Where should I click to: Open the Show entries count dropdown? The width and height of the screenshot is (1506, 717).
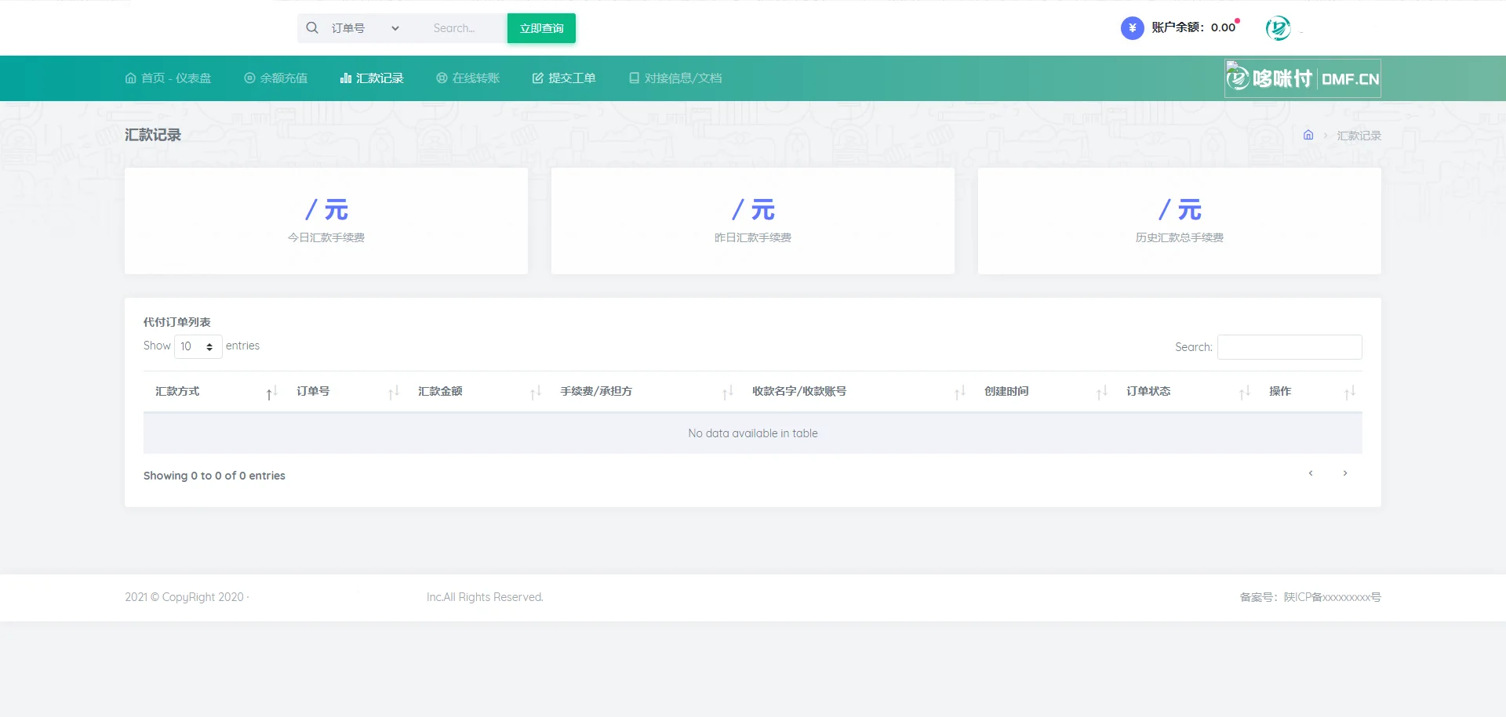[x=198, y=346]
